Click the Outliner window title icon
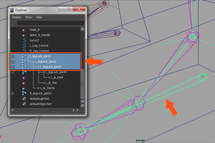Screen dimensions: 215x143 pos(12,10)
